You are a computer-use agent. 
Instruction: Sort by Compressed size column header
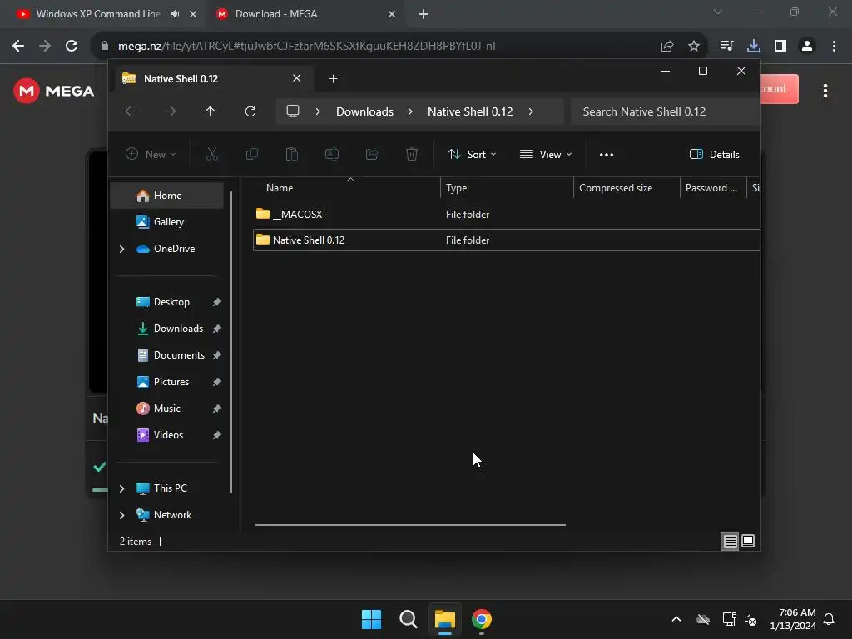(627, 188)
